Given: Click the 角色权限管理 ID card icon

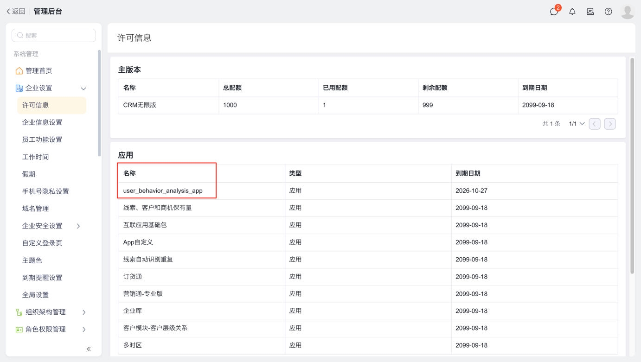Looking at the screenshot, I should click(19, 330).
